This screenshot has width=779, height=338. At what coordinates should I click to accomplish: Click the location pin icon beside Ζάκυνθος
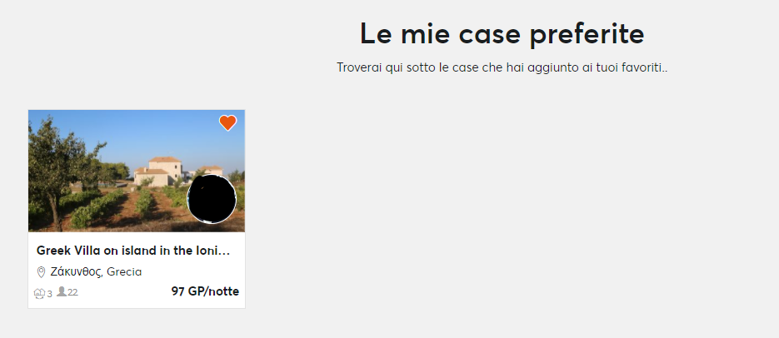(41, 272)
